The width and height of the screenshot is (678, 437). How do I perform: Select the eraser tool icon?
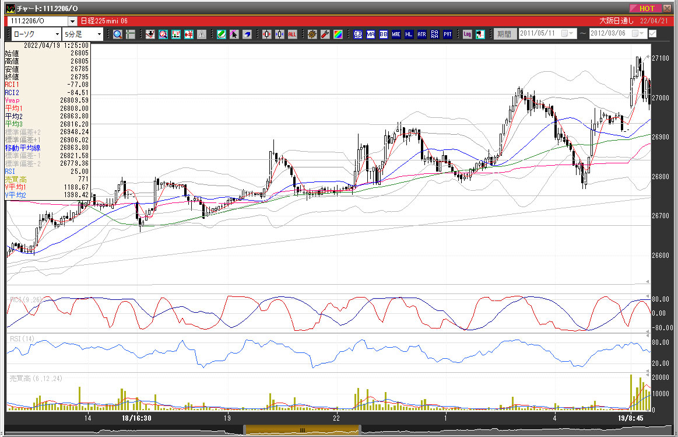coord(247,34)
